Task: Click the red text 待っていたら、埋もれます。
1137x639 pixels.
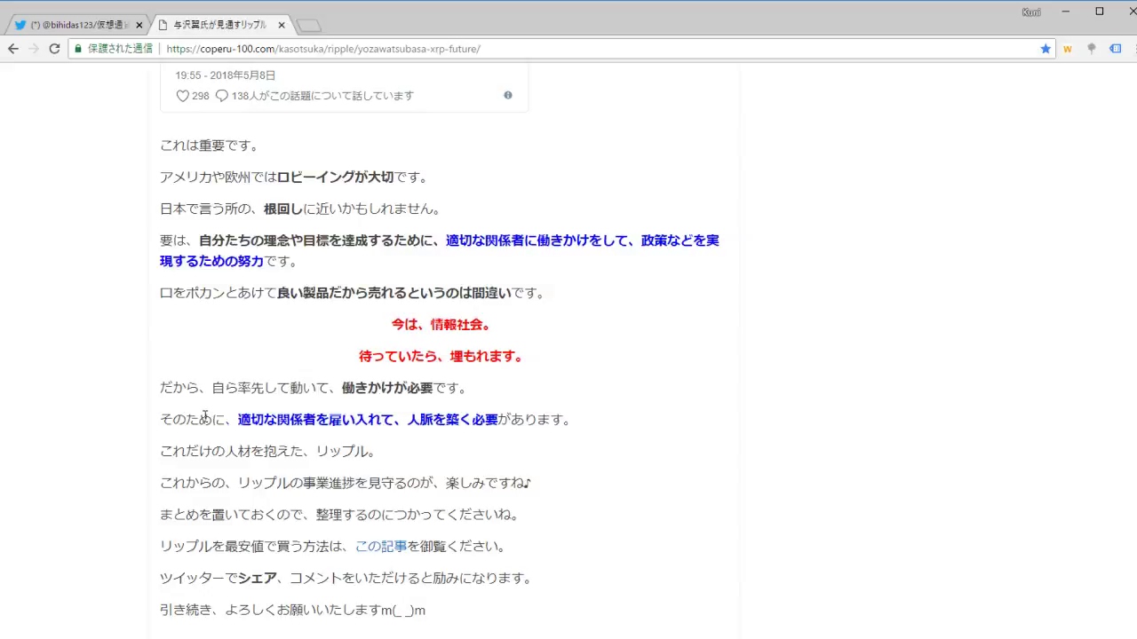Action: (x=441, y=357)
